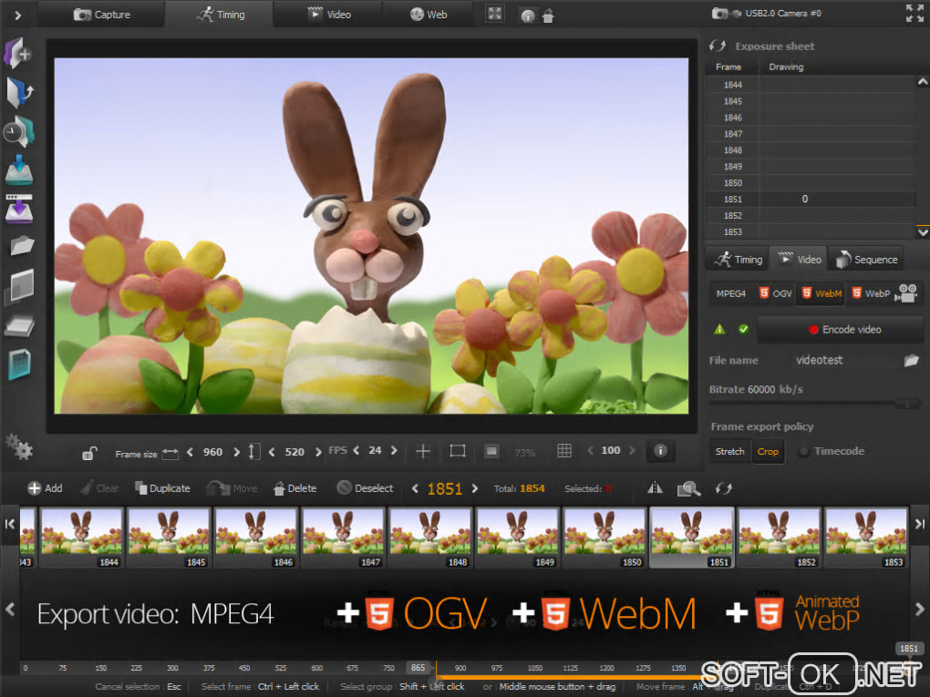Screen dimensions: 930x697
Task: Switch to the Capture tab
Action: pyautogui.click(x=101, y=14)
